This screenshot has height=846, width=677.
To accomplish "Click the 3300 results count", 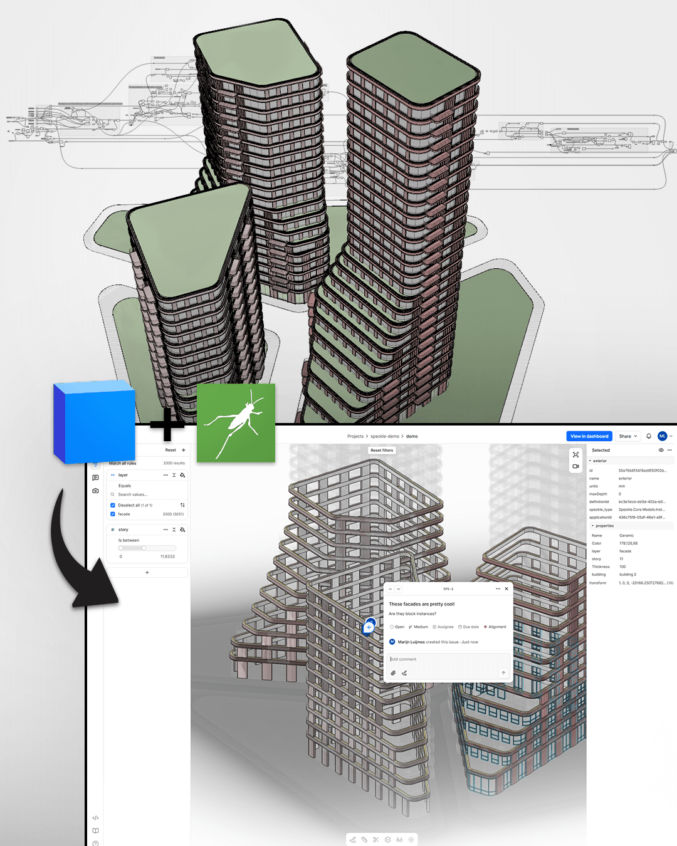I will (174, 463).
